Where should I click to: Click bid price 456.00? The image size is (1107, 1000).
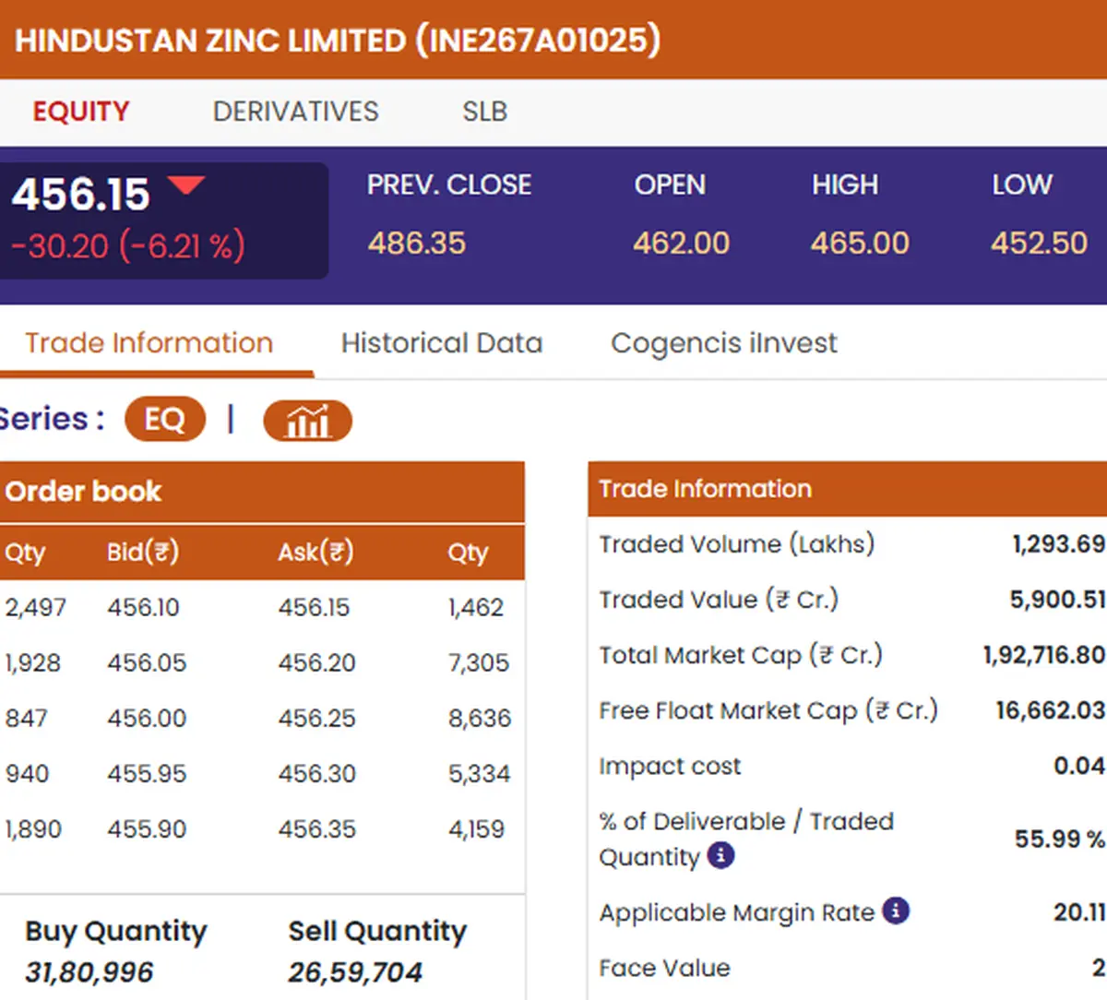[147, 719]
